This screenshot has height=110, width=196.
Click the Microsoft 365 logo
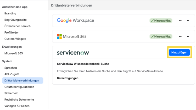(72, 37)
